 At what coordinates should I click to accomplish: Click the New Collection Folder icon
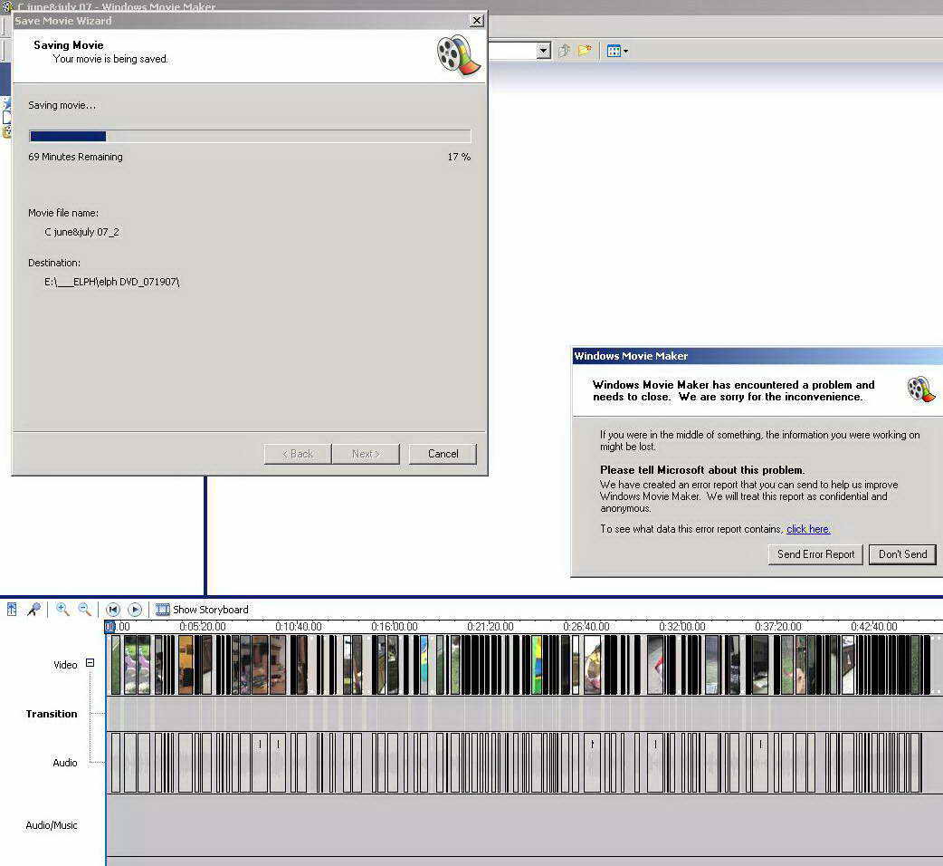[585, 51]
